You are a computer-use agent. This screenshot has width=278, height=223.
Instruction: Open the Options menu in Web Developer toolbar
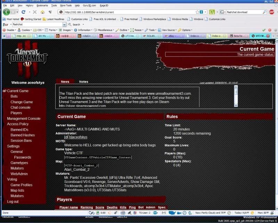point(185,30)
